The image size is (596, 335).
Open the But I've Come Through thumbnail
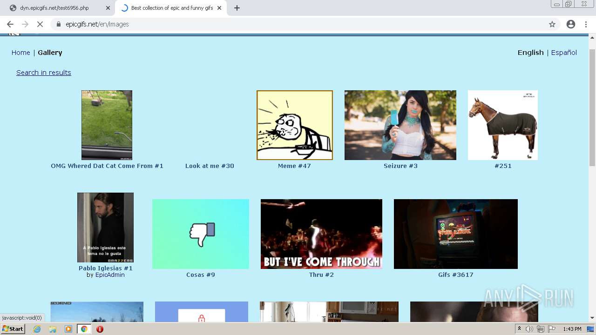click(321, 234)
